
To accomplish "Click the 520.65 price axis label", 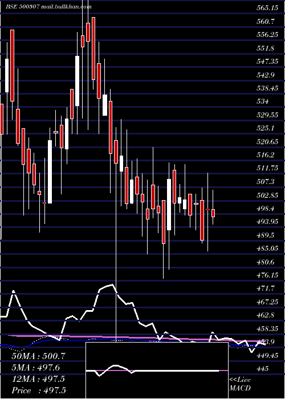I will pos(267,142).
